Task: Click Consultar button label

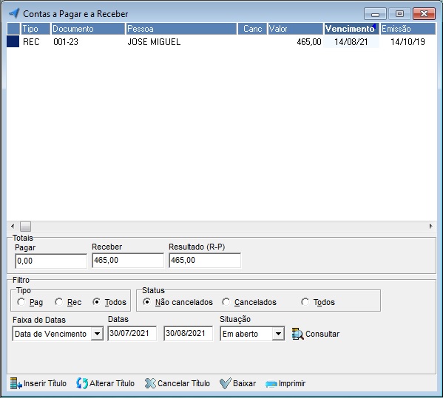Action: (322, 334)
